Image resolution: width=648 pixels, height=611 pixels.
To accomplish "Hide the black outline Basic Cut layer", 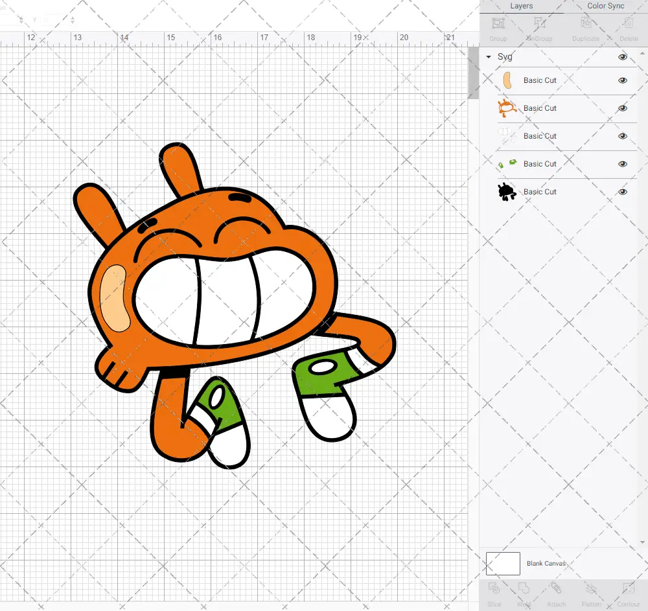I will tap(622, 192).
